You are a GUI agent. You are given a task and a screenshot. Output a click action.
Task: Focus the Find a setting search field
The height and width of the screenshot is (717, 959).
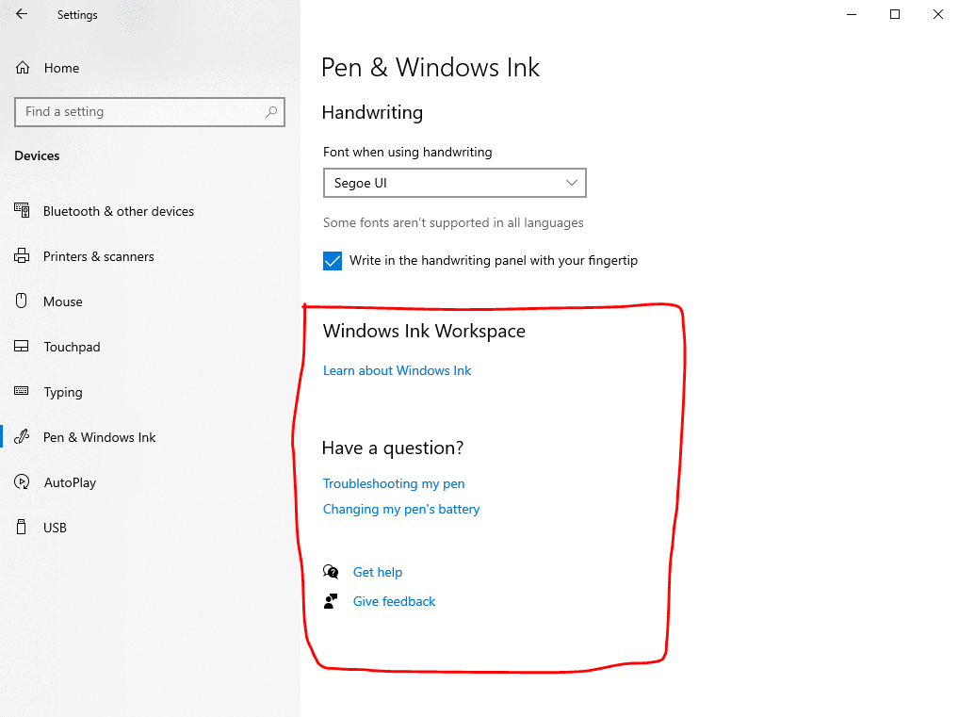(x=150, y=112)
